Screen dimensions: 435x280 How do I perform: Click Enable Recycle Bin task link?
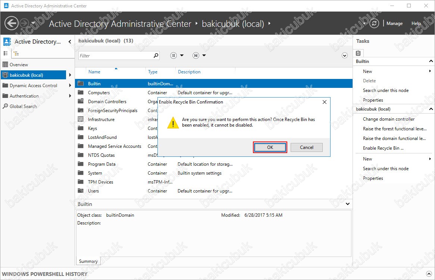tap(383, 148)
